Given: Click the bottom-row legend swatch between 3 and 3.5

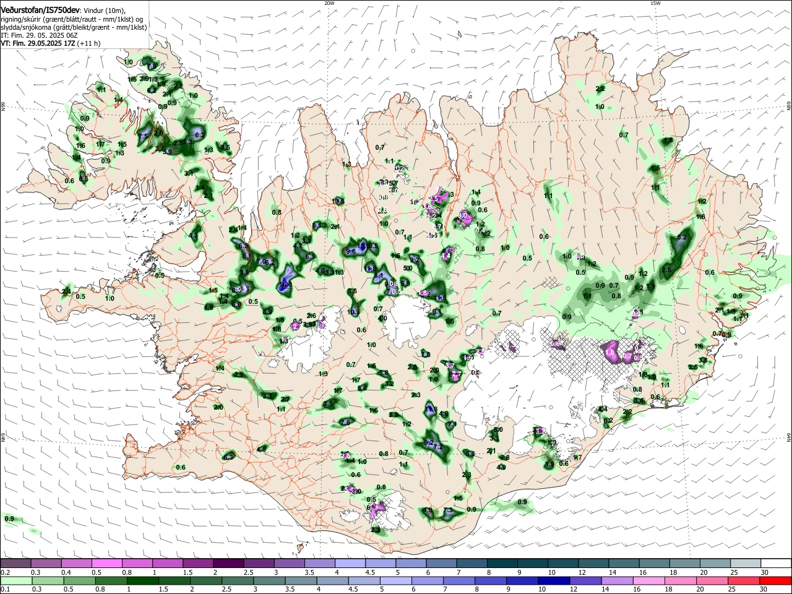Looking at the screenshot, I should (269, 580).
